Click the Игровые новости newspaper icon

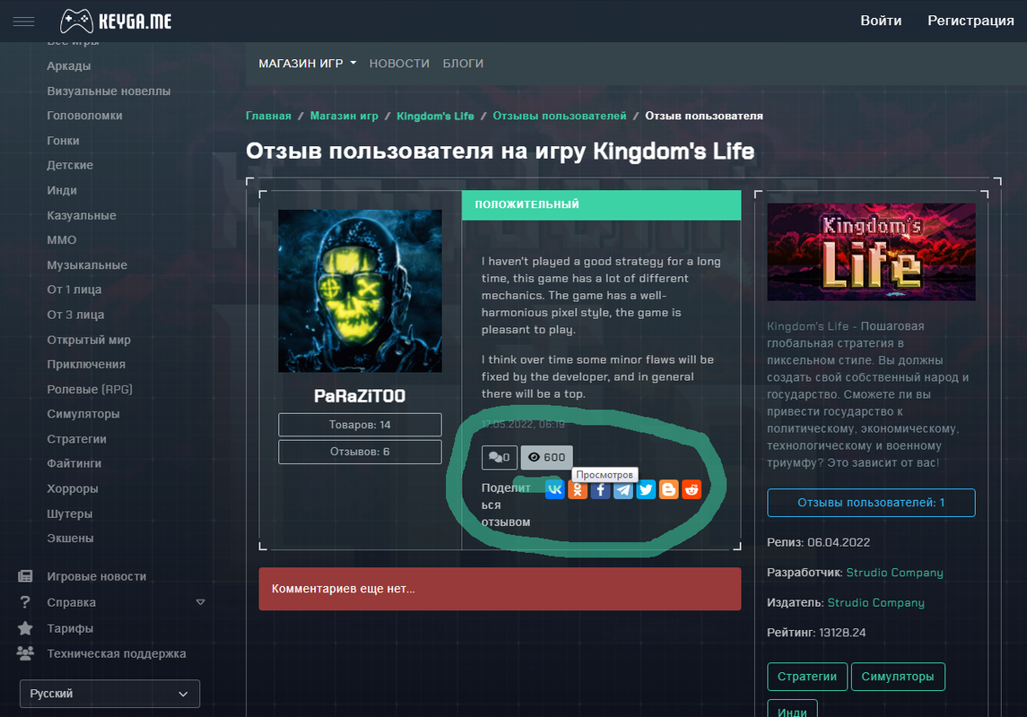25,576
